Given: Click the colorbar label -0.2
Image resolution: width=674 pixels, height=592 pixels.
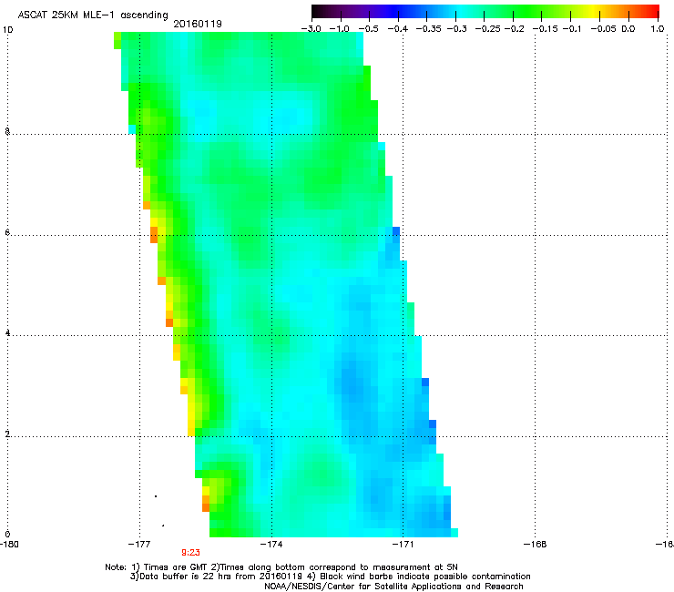Looking at the screenshot, I should 514,29.
